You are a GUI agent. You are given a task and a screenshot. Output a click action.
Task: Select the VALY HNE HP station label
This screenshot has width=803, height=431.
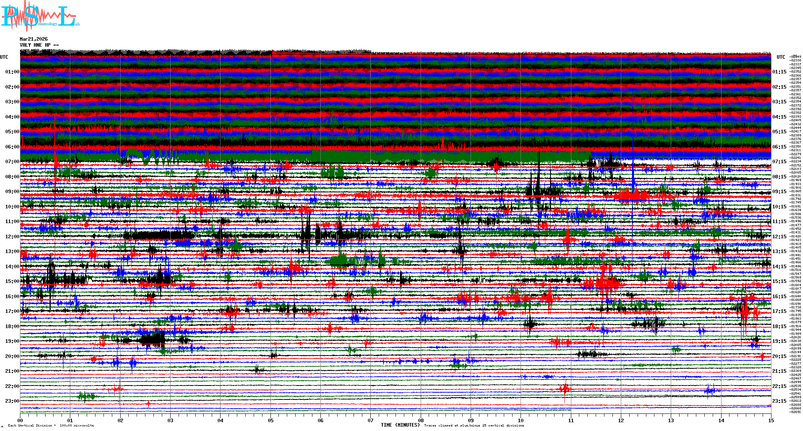point(36,45)
